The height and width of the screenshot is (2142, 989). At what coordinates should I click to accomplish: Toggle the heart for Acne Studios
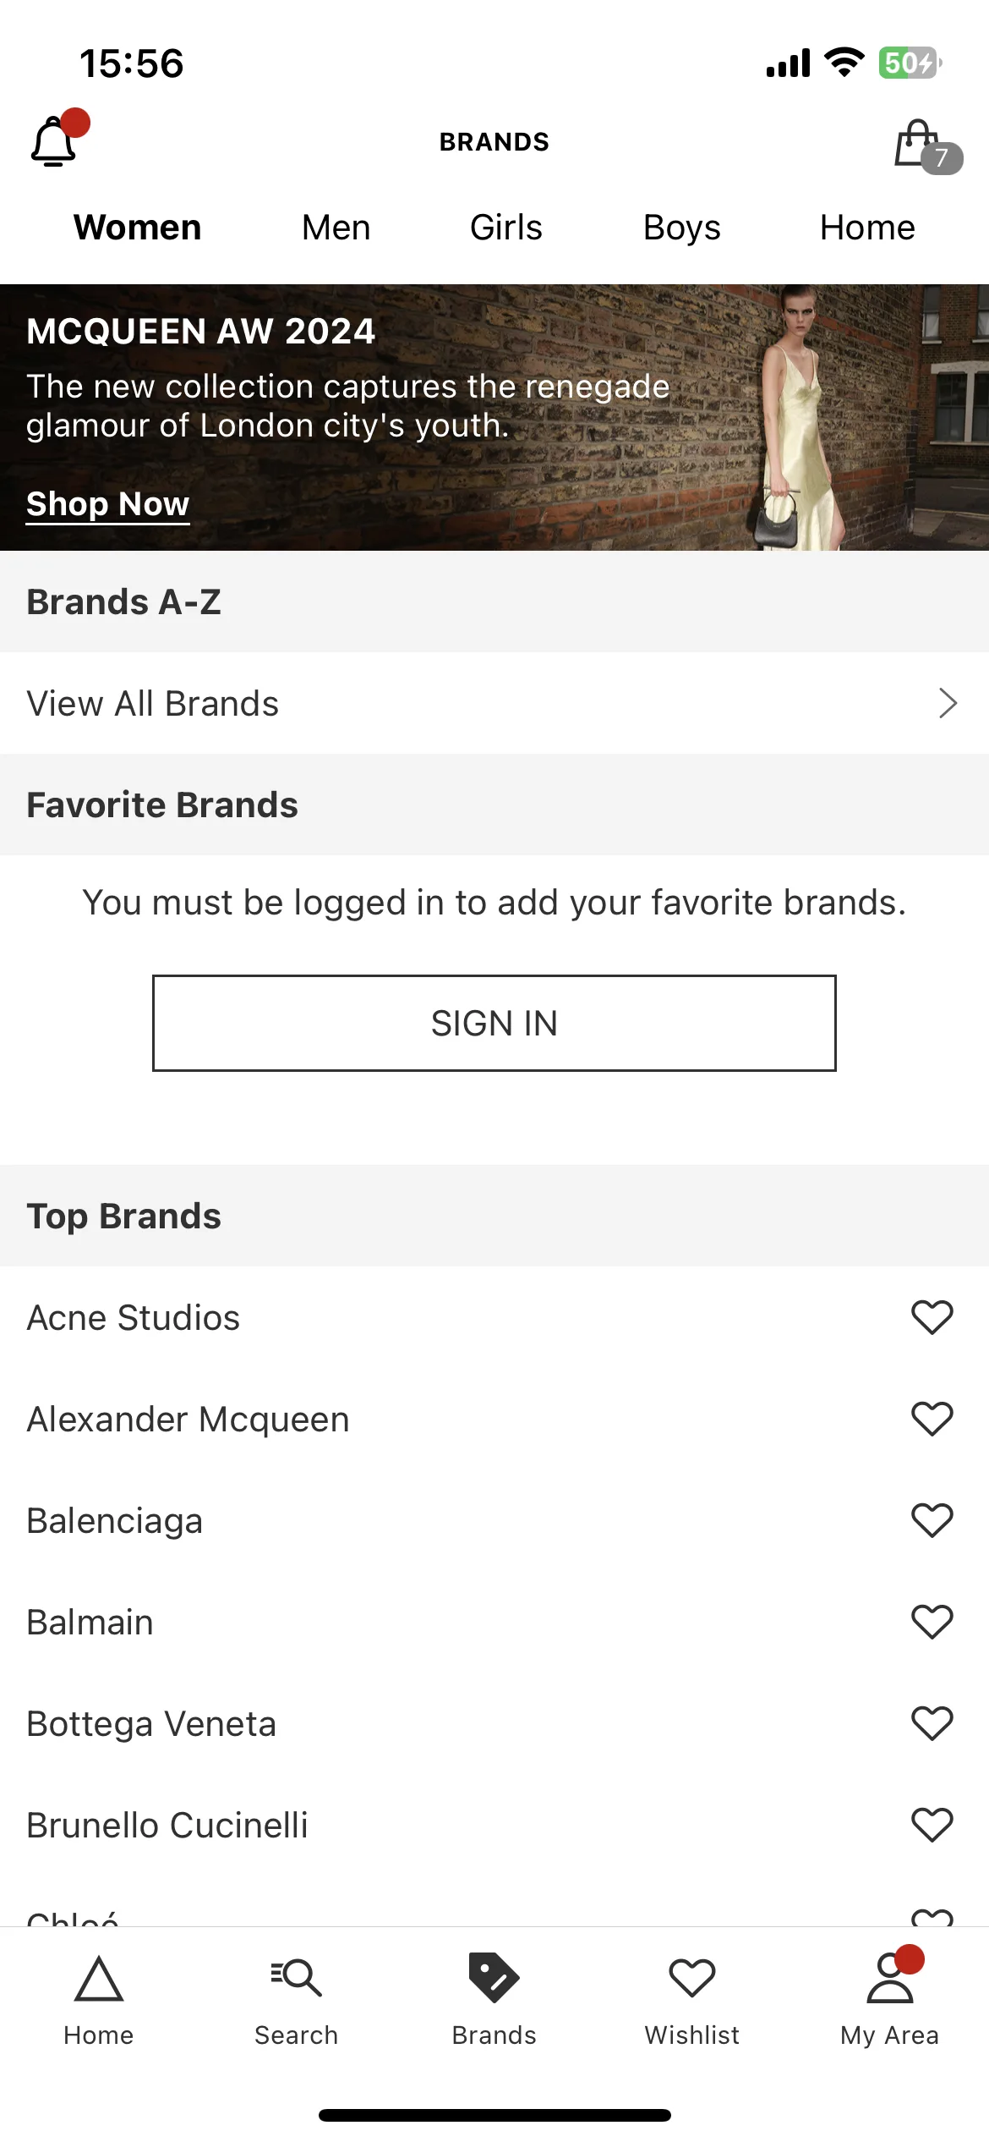(932, 1317)
